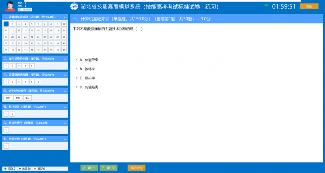325x173 pixels.
Task: Collapse the 操作系统的使用 section
Action: [65, 59]
